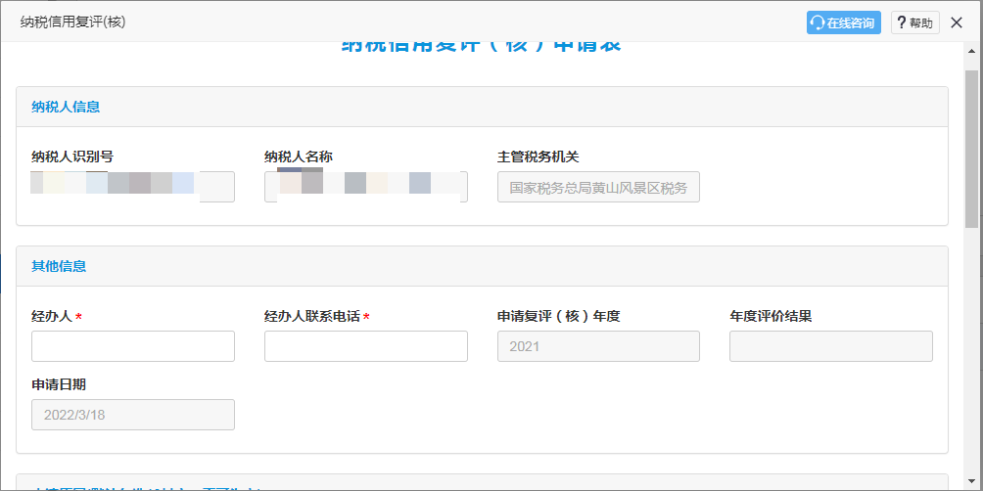Screen dimensions: 983x491
Task: Click the vertical scrollbar thumb
Action: (971, 149)
